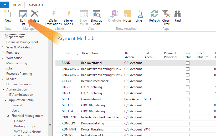Open eSeller Shops
The width and height of the screenshot is (216, 136).
pos(68,18)
